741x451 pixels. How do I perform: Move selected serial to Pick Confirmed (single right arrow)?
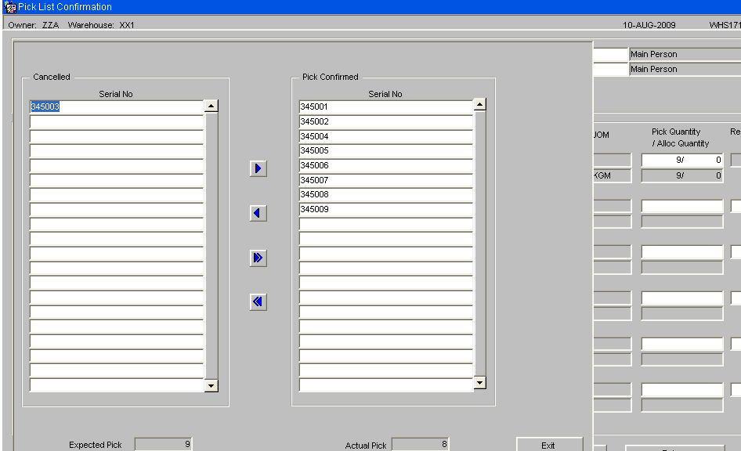[258, 168]
